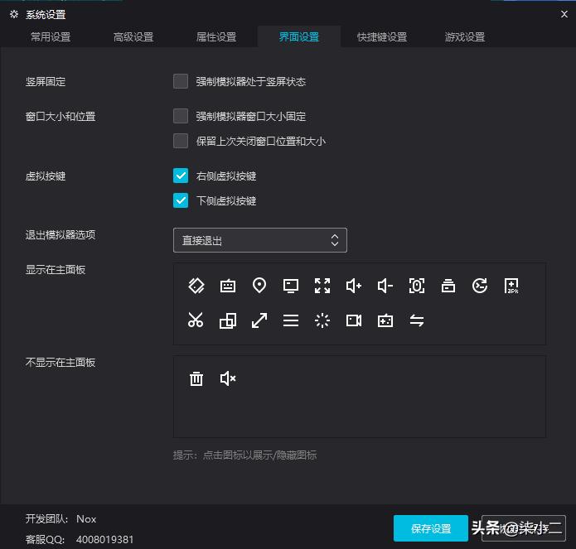Image resolution: width=576 pixels, height=549 pixels.
Task: Click the shake/rotate device icon in main panel
Action: pos(196,286)
